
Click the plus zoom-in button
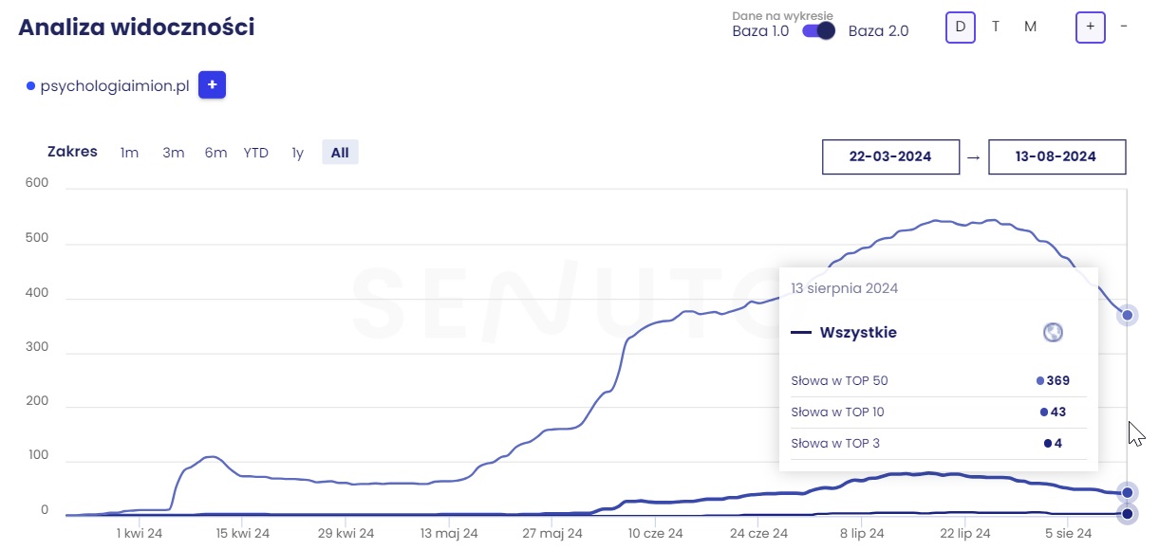(x=1090, y=27)
